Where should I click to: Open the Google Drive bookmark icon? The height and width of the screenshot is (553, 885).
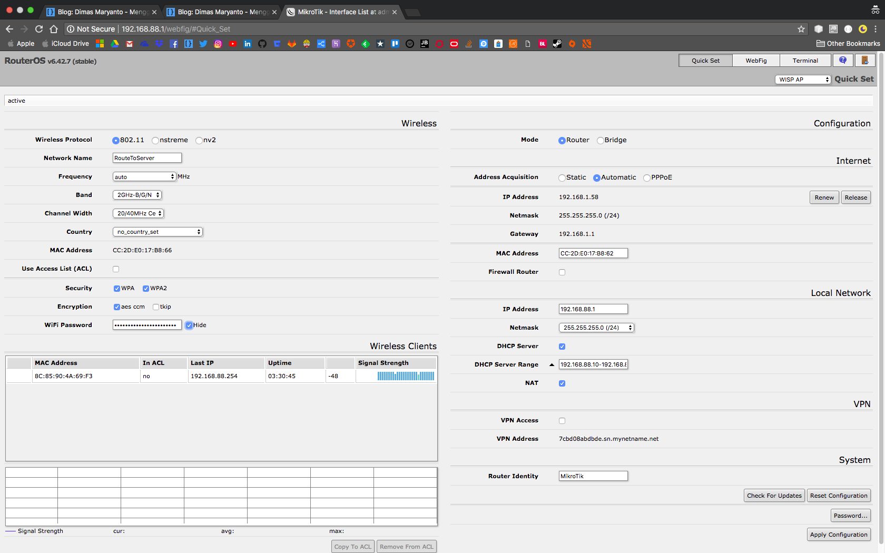(115, 44)
